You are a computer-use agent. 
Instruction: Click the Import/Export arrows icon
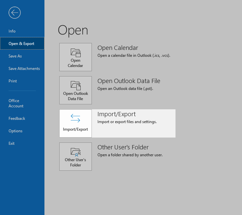pyautogui.click(x=75, y=118)
